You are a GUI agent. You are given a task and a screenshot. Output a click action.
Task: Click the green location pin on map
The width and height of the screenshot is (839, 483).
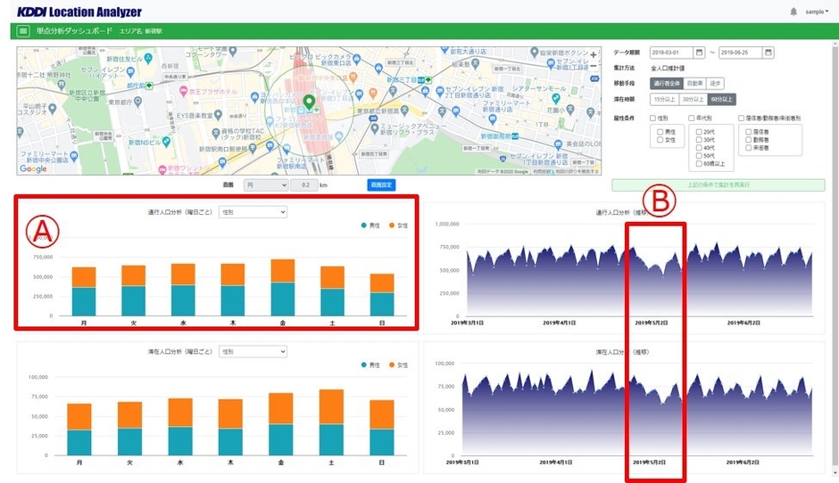pyautogui.click(x=309, y=102)
